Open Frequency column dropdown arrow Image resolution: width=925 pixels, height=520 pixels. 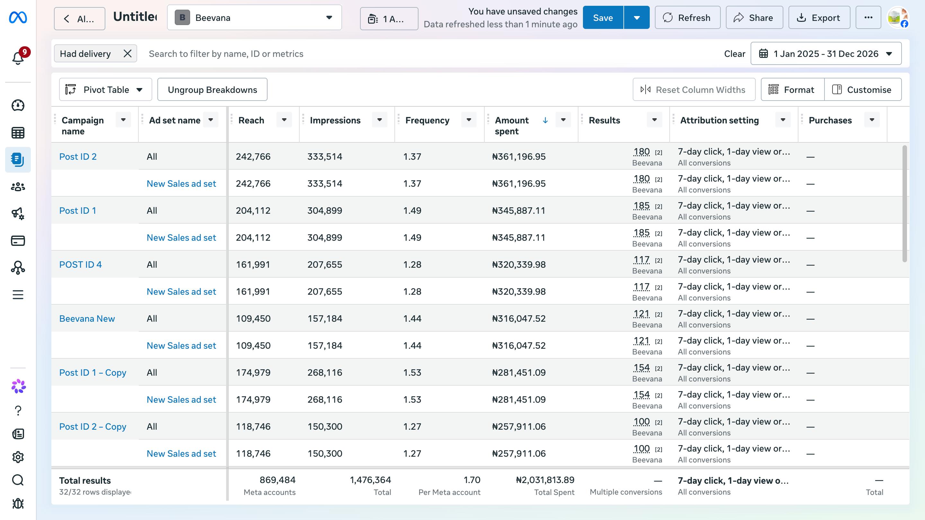pos(469,120)
